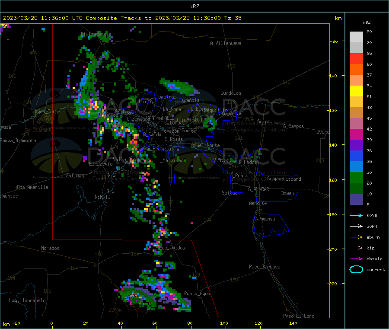Click the magenta eb+bip arrow legend icon
Image resolution: width=389 pixels, height=329 pixels.
[356, 259]
